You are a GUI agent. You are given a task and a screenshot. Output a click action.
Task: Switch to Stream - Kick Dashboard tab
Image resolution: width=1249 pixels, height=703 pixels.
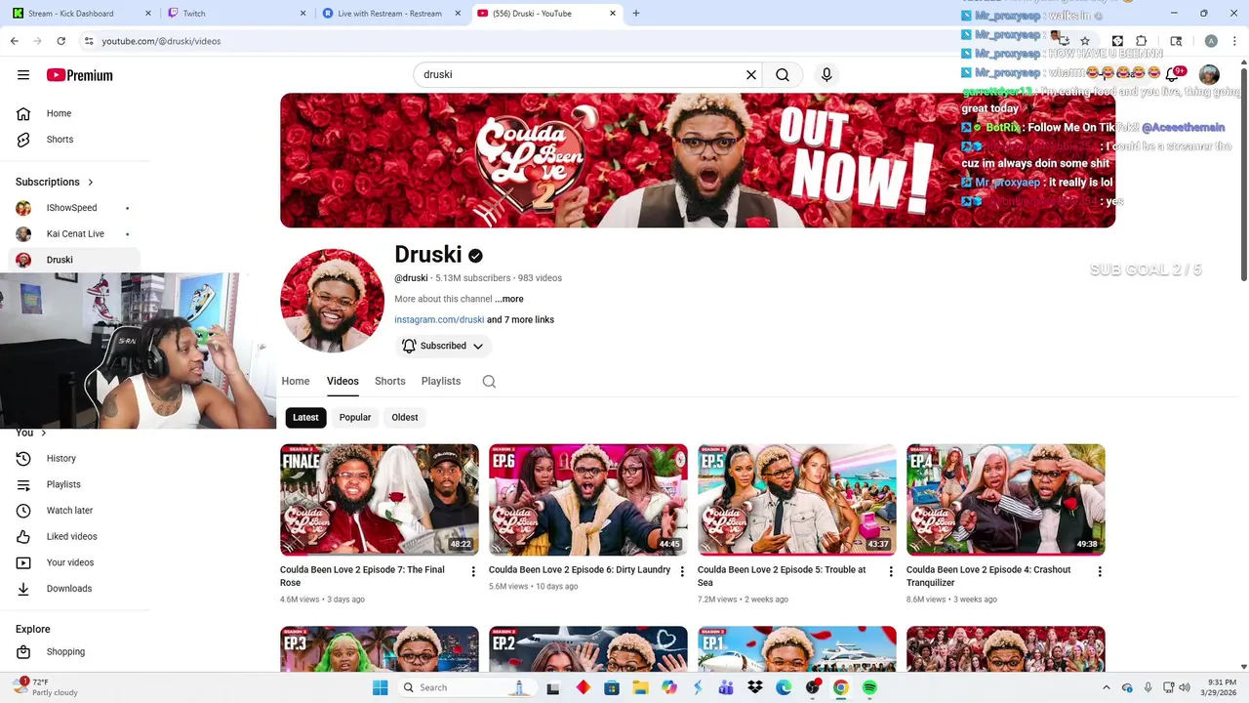coord(80,14)
